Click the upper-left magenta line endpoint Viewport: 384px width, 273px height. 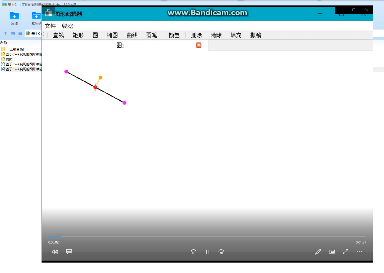[66, 71]
